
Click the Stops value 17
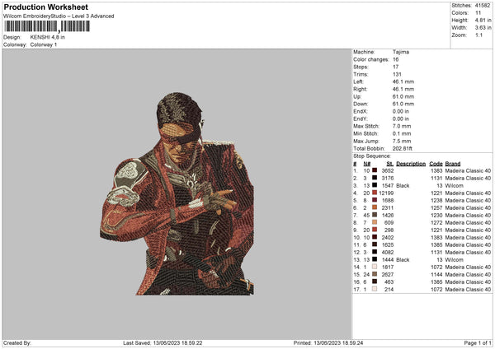coord(395,67)
